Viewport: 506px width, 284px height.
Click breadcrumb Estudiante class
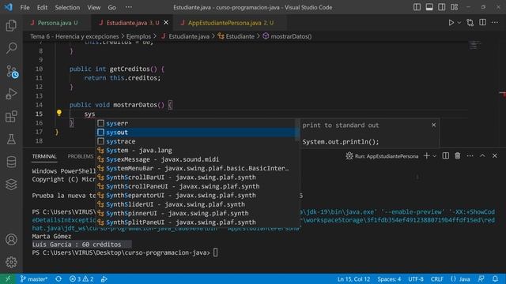[236, 36]
